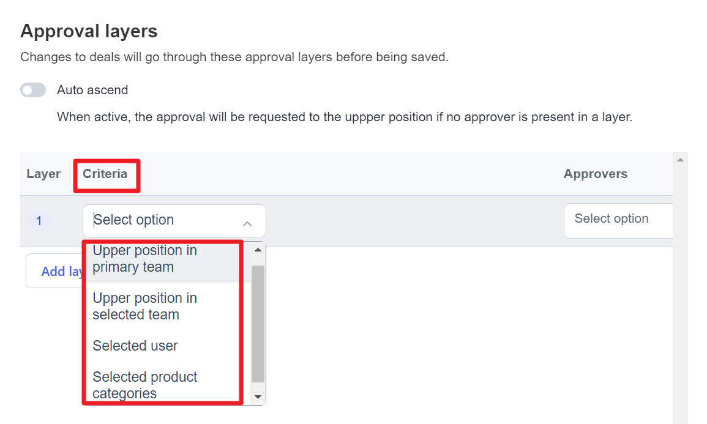Open the Approvers Select option dropdown

(618, 221)
